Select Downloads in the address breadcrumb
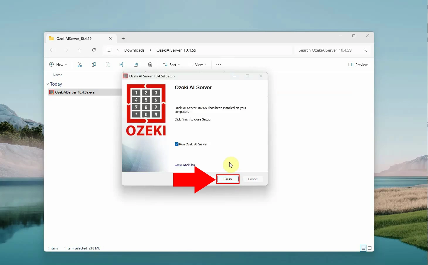428x265 pixels. pos(134,50)
